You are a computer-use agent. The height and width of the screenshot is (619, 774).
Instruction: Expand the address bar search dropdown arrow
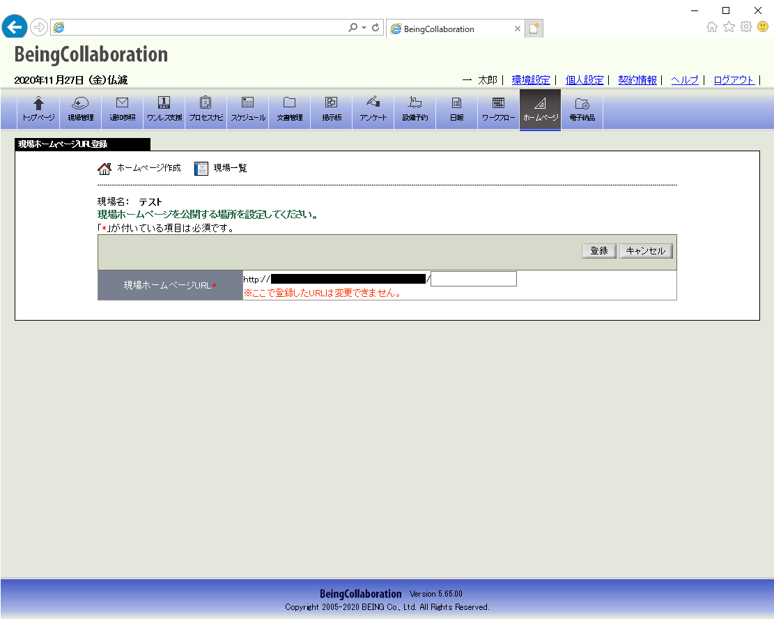click(364, 28)
